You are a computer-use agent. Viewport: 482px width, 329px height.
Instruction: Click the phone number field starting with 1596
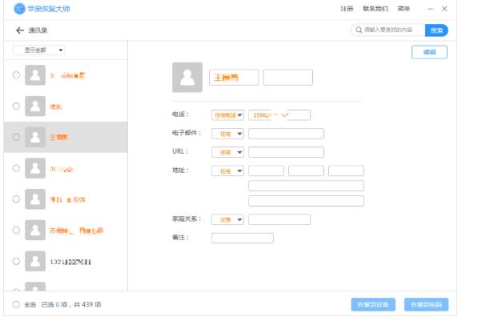[279, 115]
